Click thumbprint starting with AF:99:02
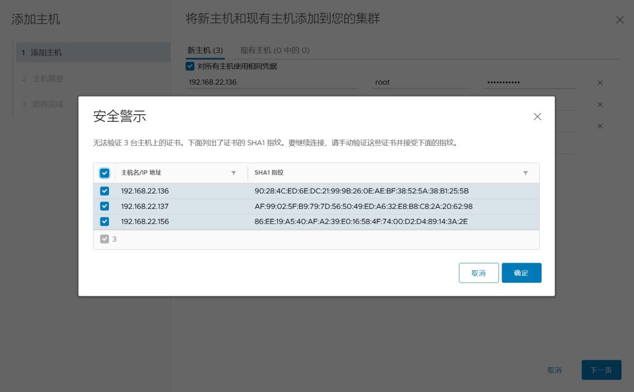This screenshot has width=634, height=392. click(x=363, y=207)
